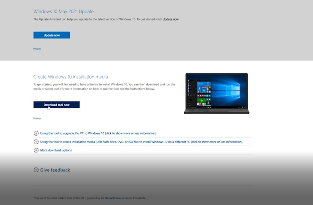Click the Windows 10 laptop image
The image size is (313, 205).
click(x=217, y=93)
